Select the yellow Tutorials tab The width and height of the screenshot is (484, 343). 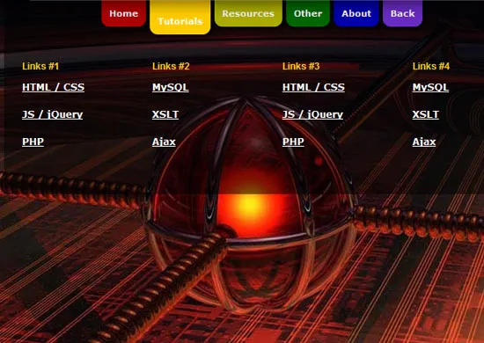[180, 17]
